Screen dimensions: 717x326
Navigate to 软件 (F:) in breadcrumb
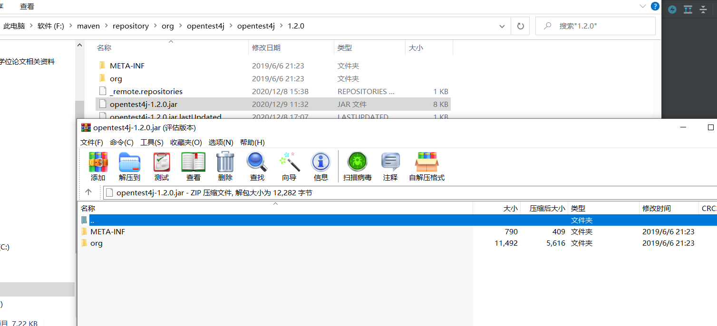(x=50, y=26)
